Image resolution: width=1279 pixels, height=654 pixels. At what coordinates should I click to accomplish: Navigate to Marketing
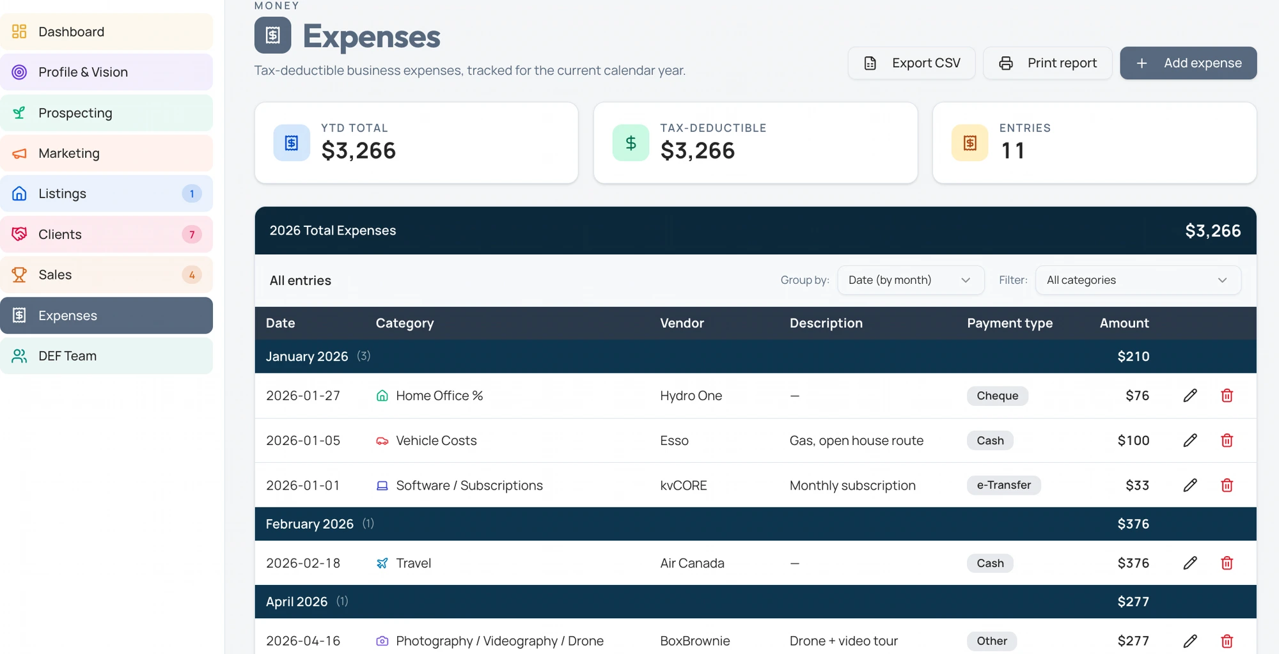click(x=106, y=153)
